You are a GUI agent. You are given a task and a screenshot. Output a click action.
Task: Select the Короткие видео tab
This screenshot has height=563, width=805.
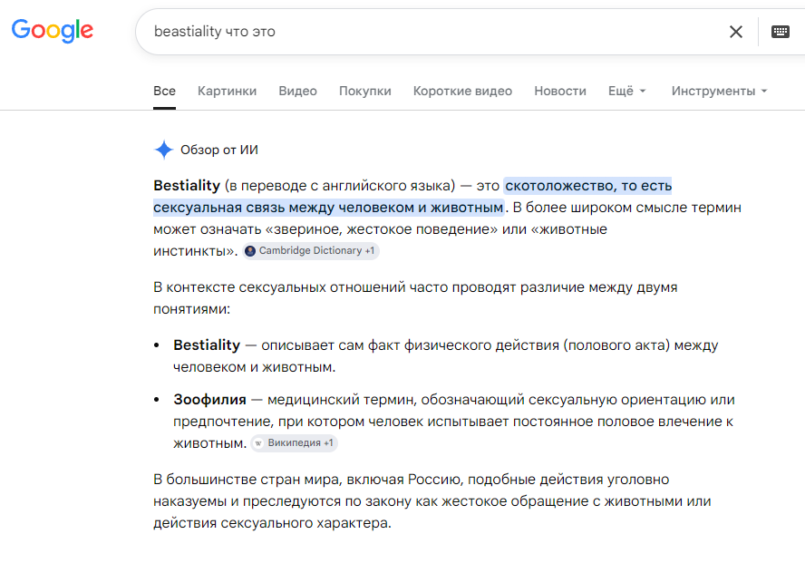coord(462,91)
